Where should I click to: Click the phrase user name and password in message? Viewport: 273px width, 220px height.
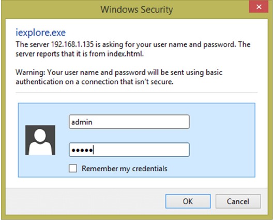click(x=193, y=45)
